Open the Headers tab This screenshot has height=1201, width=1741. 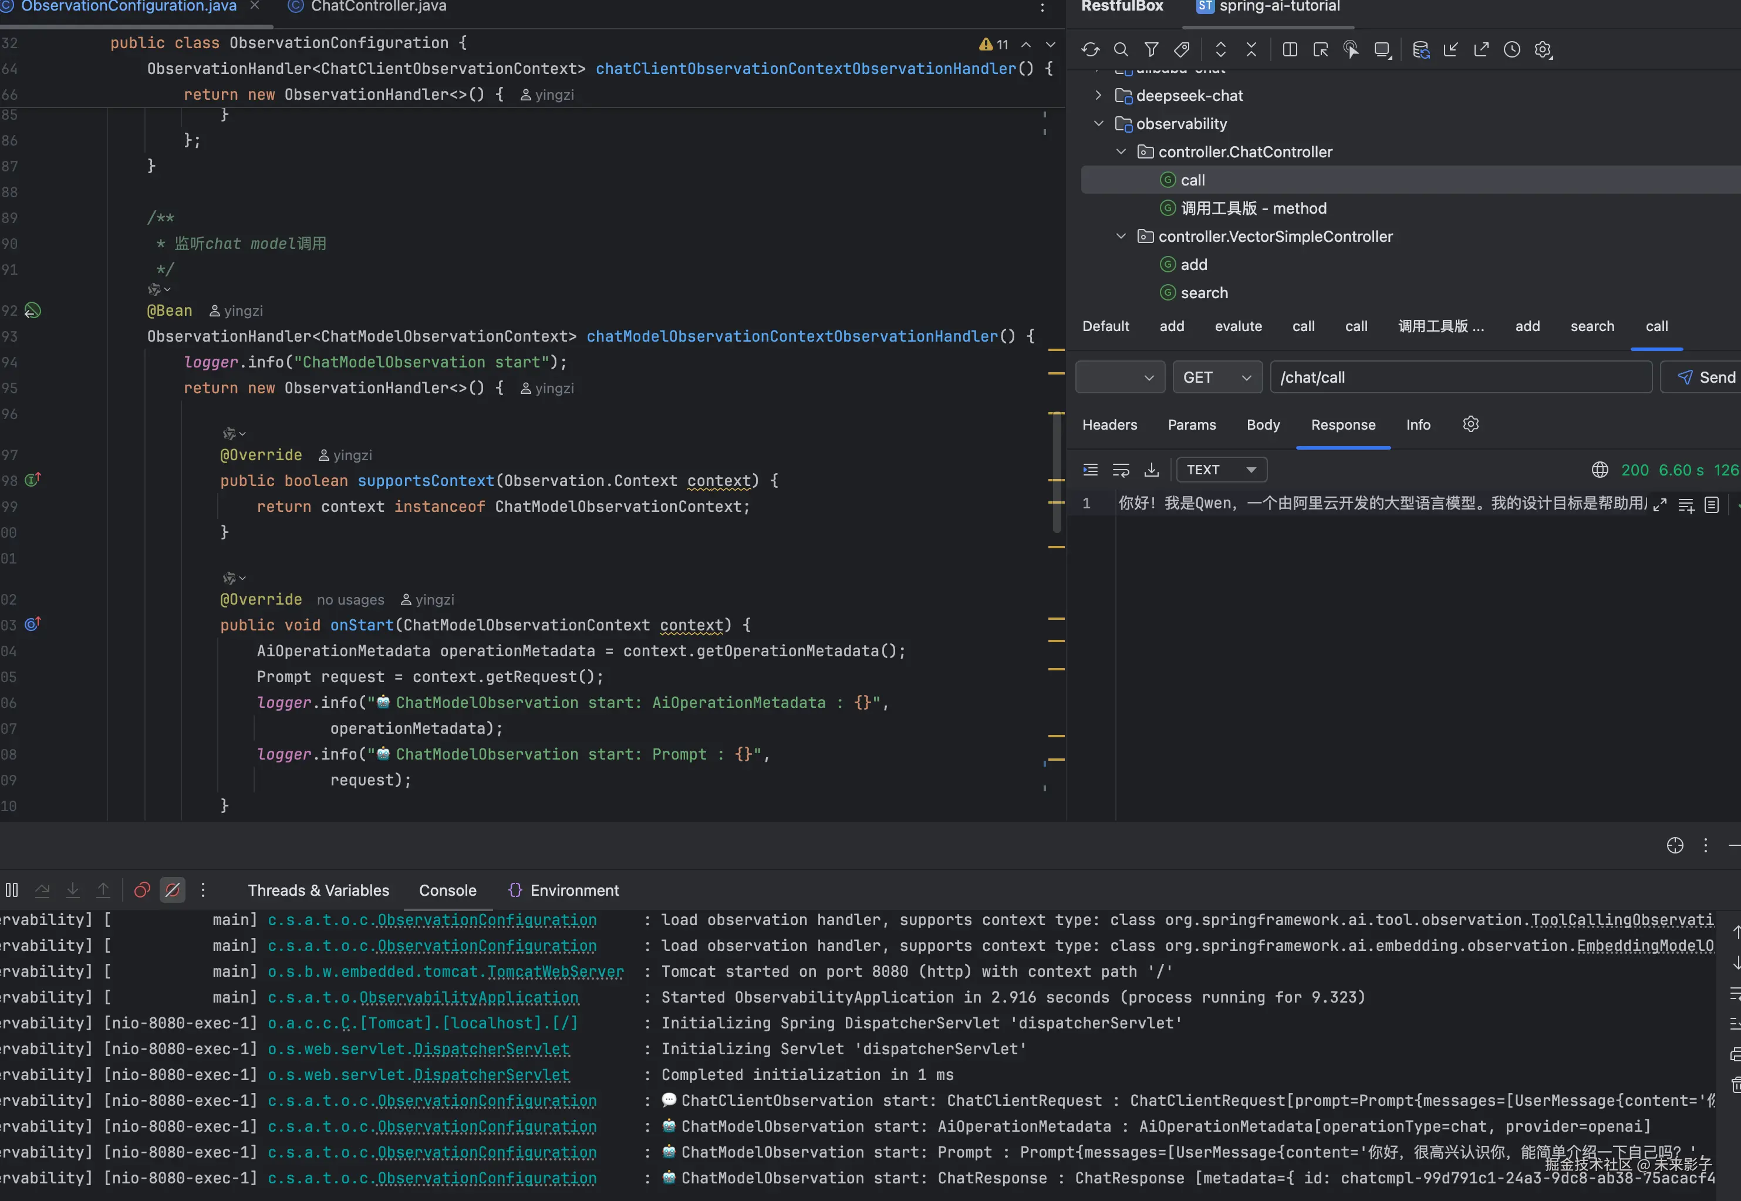tap(1109, 425)
